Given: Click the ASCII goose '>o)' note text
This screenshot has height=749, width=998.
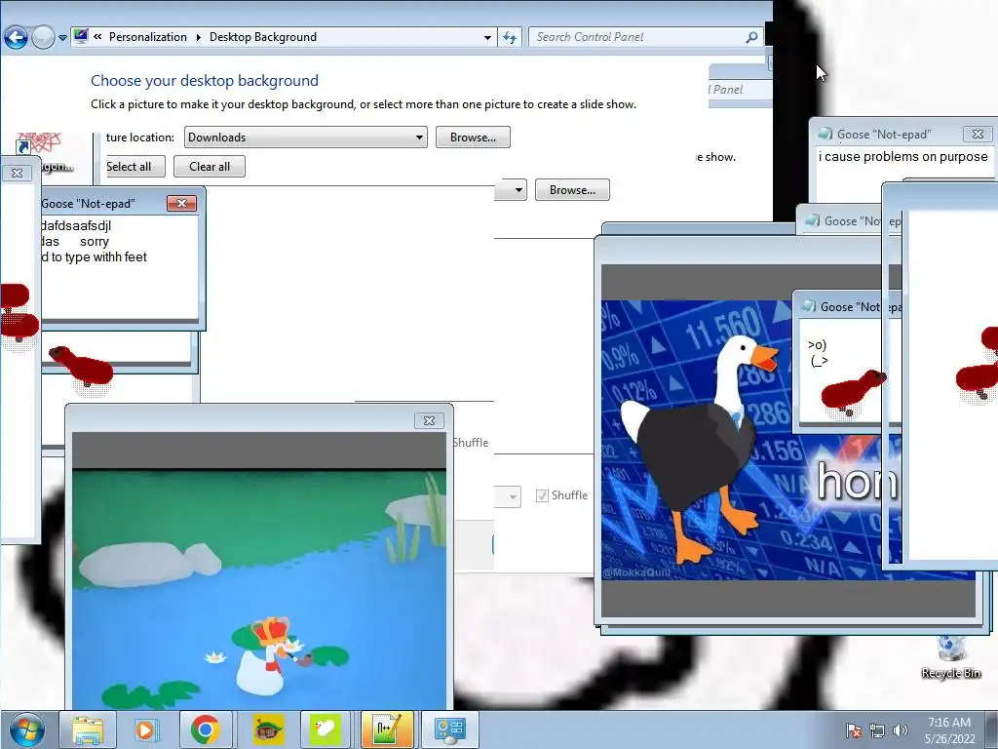Looking at the screenshot, I should [x=819, y=353].
